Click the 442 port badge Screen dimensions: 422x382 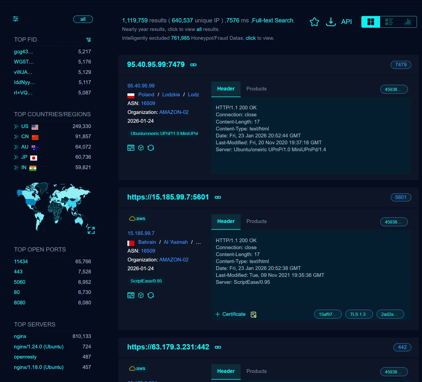(x=402, y=347)
